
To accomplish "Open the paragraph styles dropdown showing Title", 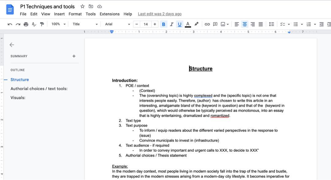I will [x=85, y=24].
